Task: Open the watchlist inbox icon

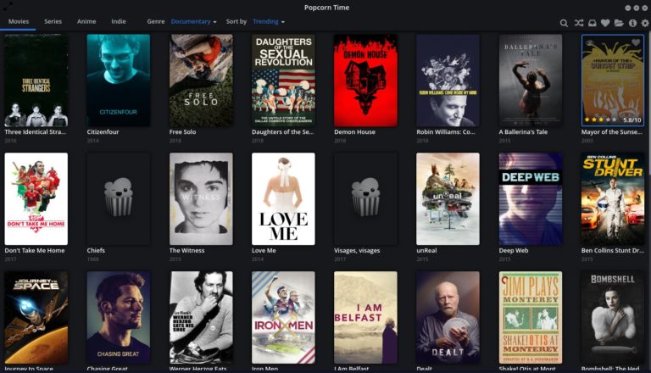Action: point(592,23)
